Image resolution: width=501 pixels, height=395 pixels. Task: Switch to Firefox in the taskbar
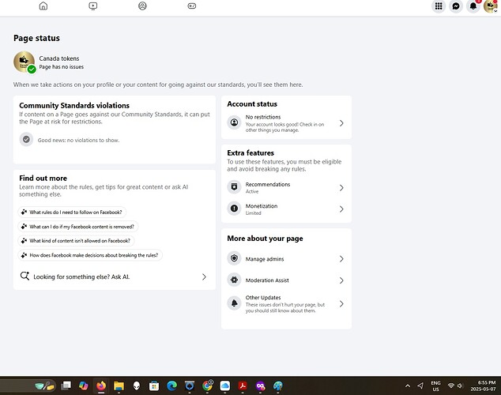(101, 386)
